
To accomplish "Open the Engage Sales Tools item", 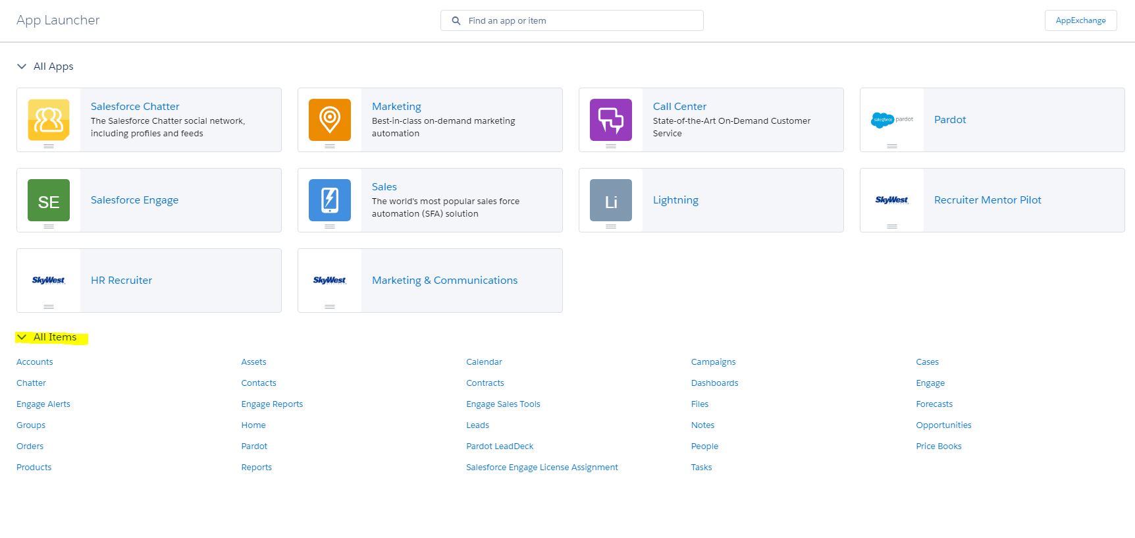I will [x=503, y=404].
